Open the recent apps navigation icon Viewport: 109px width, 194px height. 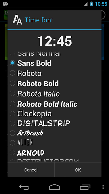[85, 187]
